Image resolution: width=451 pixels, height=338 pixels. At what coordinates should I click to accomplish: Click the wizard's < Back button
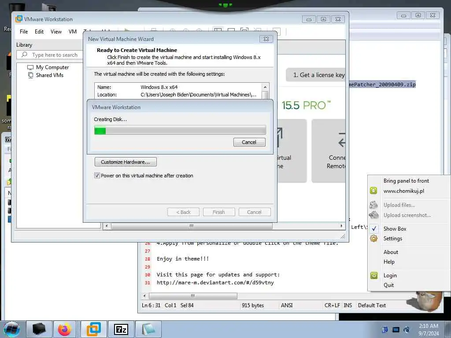pyautogui.click(x=183, y=212)
